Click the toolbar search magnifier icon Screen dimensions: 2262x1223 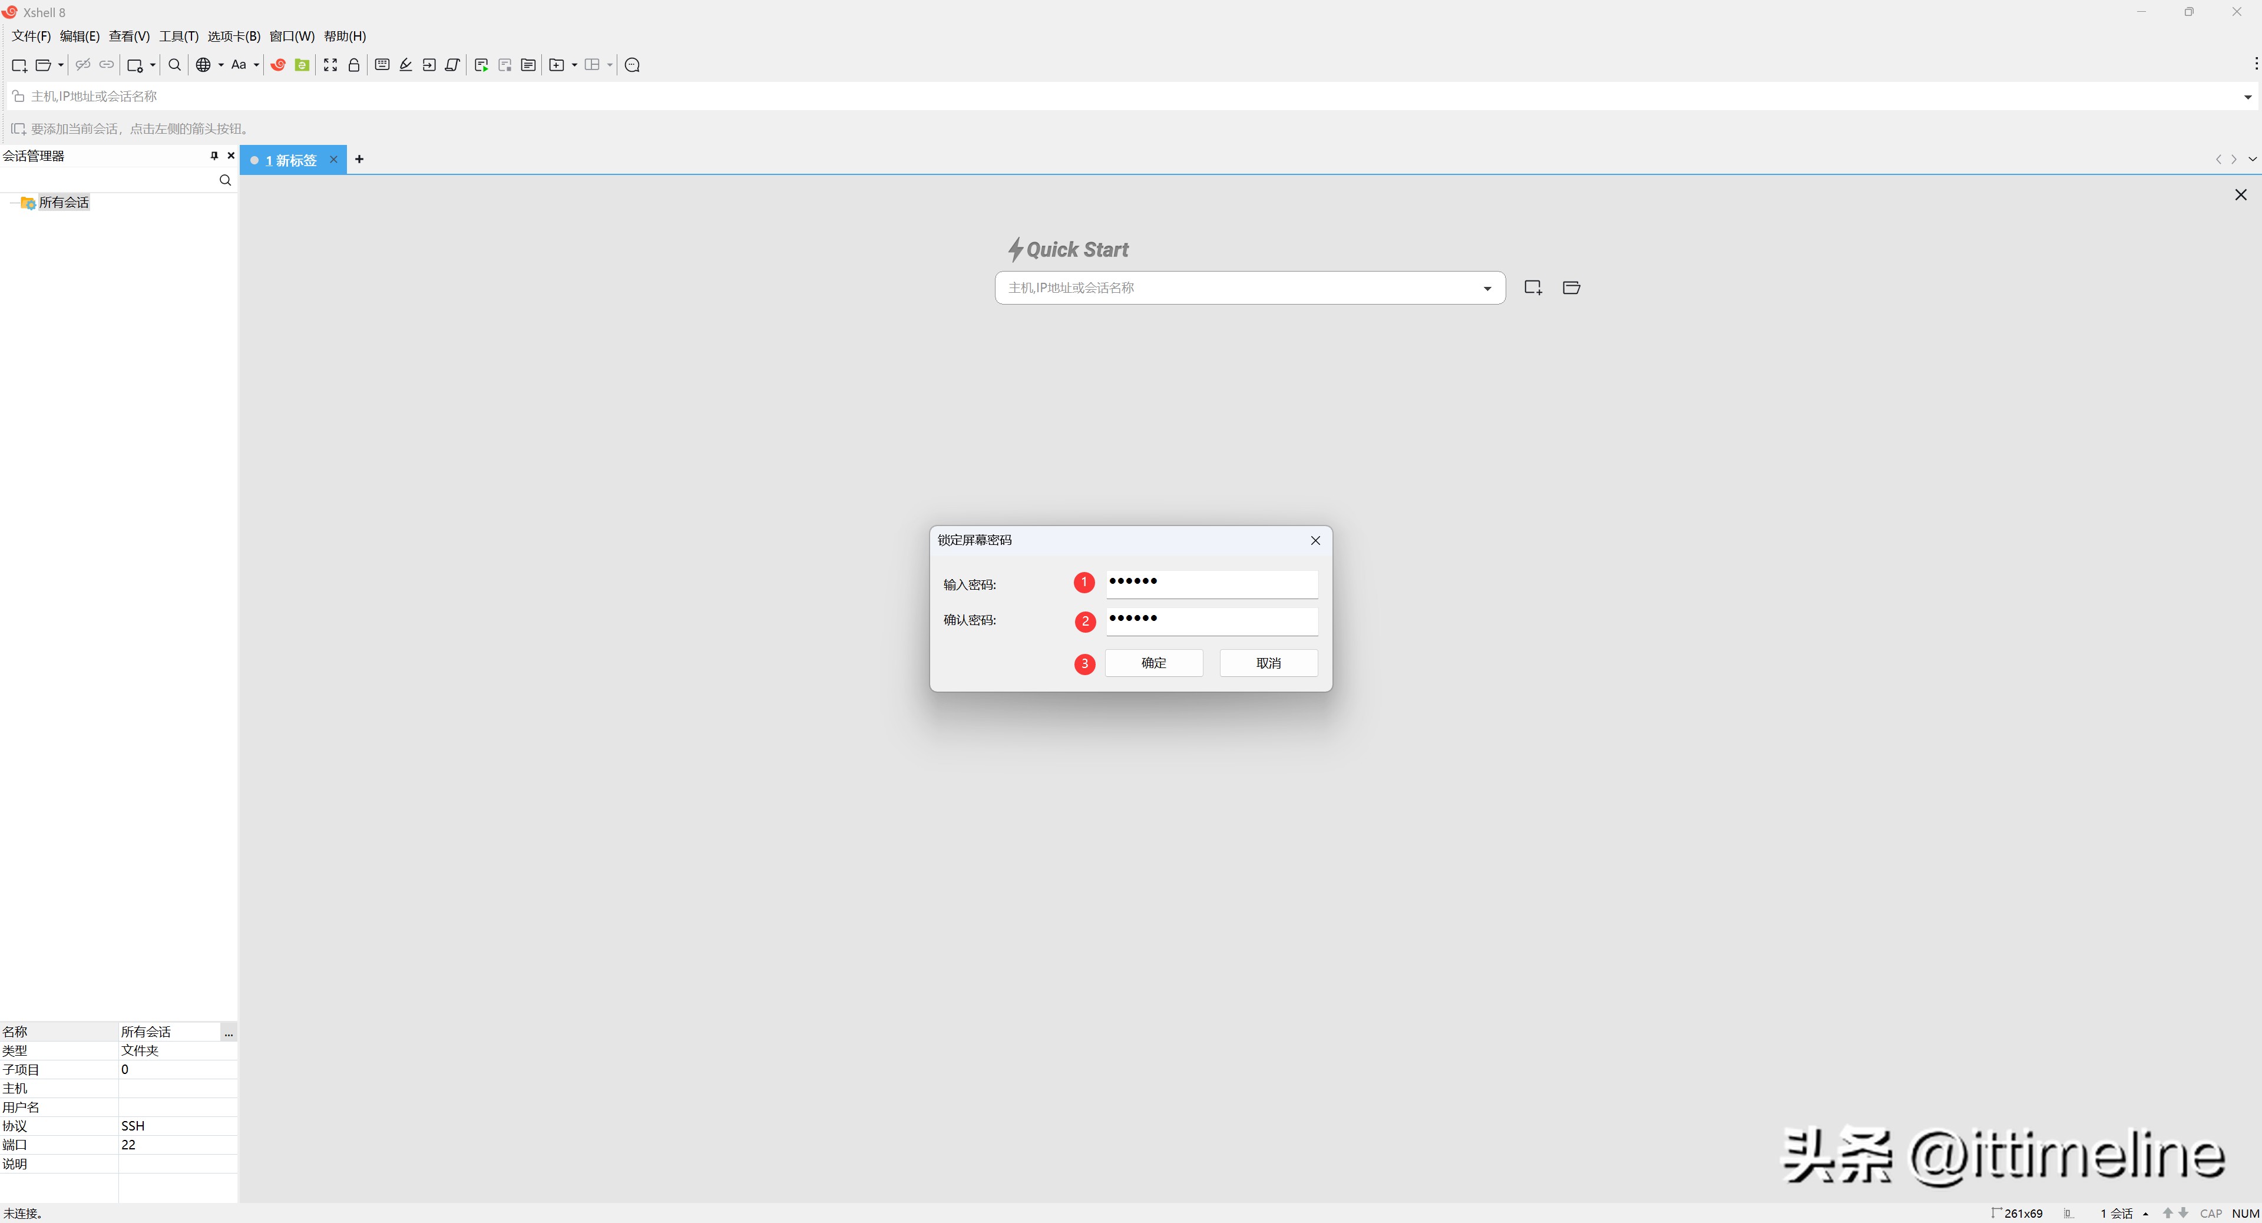(x=175, y=65)
